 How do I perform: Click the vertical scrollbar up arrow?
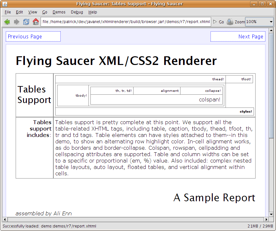coord(271,30)
